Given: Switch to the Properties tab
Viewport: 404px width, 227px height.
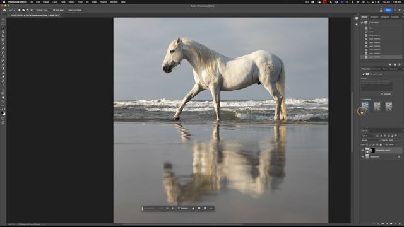Looking at the screenshot, I should [x=365, y=69].
